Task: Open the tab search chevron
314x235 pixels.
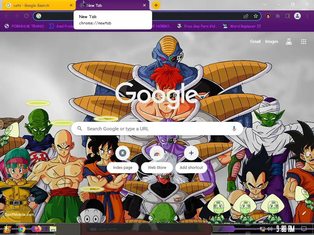Action: [265, 4]
